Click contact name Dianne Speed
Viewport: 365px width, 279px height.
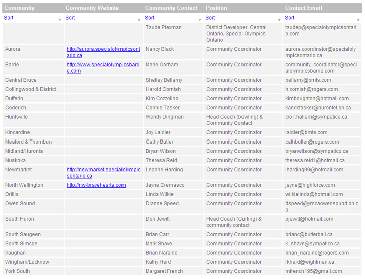click(x=162, y=203)
